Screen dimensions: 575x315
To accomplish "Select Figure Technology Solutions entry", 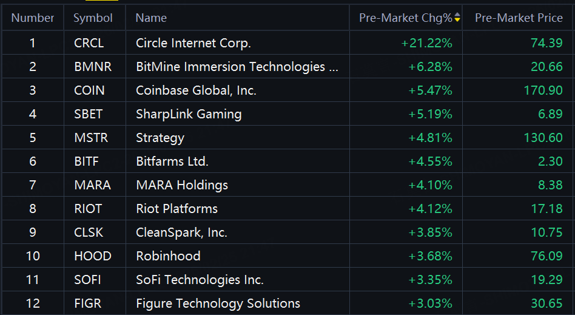I will [x=287, y=303].
